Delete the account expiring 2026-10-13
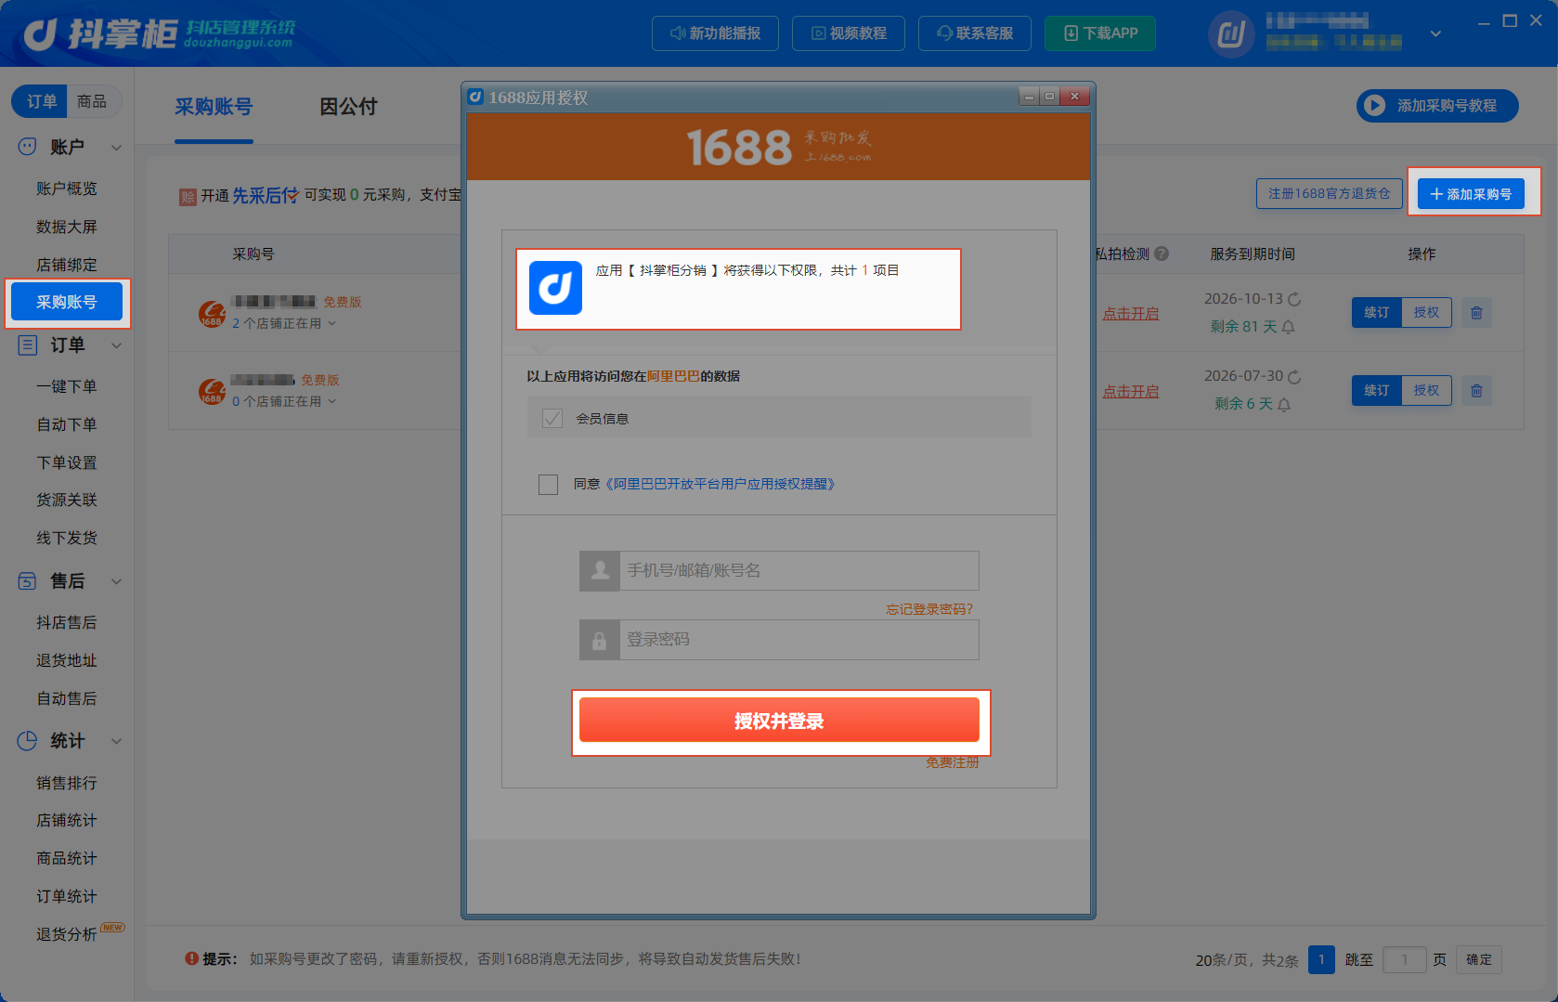 pyautogui.click(x=1476, y=312)
